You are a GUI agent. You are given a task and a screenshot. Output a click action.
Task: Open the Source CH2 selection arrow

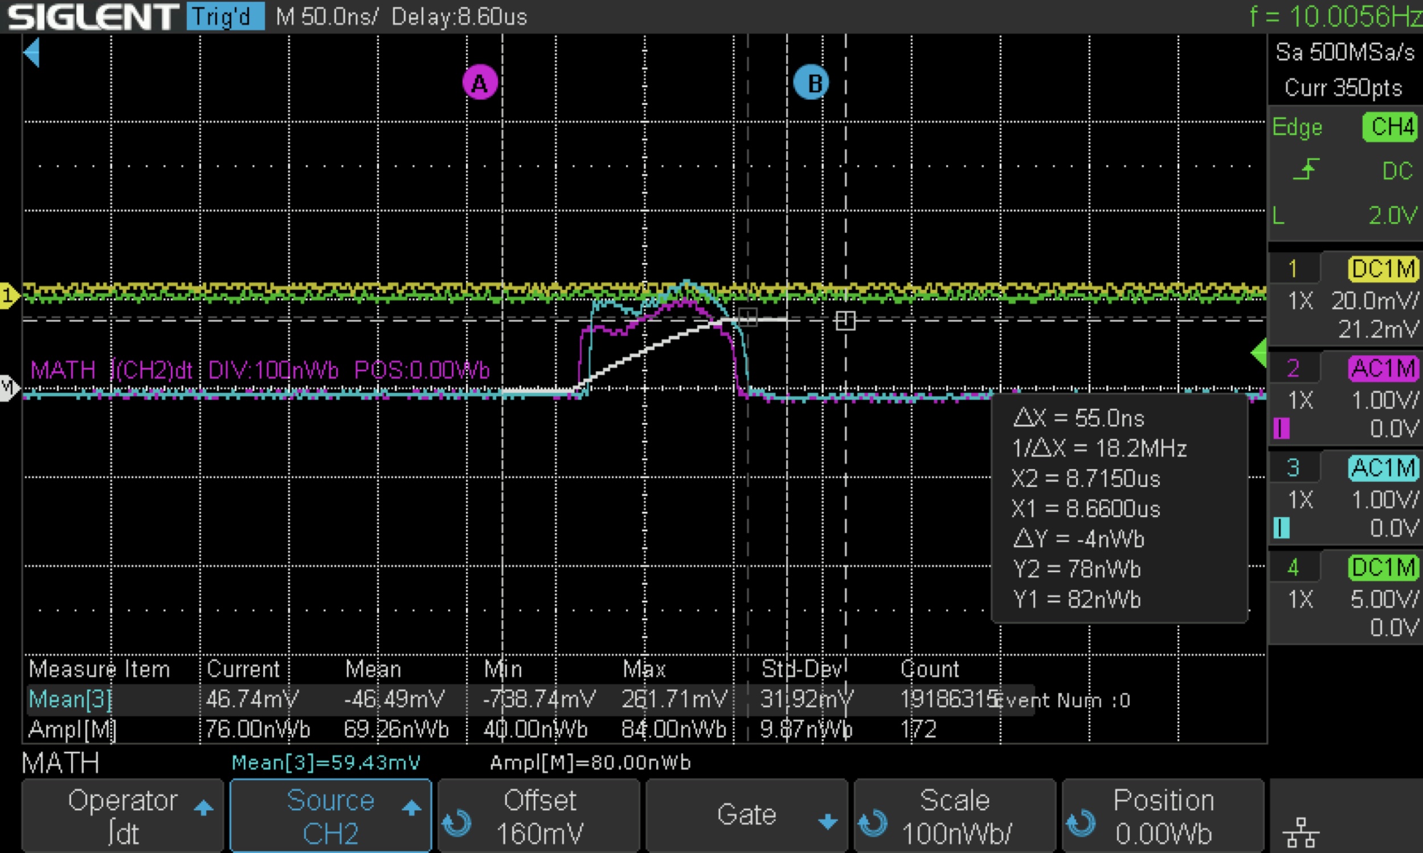tap(411, 808)
